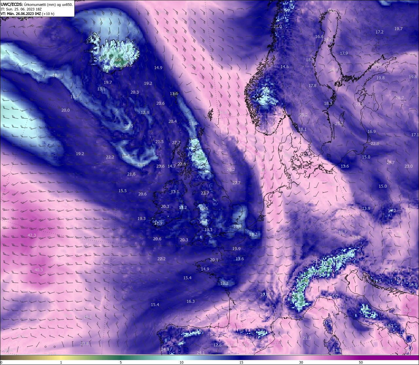Click the 15 mark on the color scale
Image resolution: width=419 pixels, height=365 pixels.
coord(241,362)
